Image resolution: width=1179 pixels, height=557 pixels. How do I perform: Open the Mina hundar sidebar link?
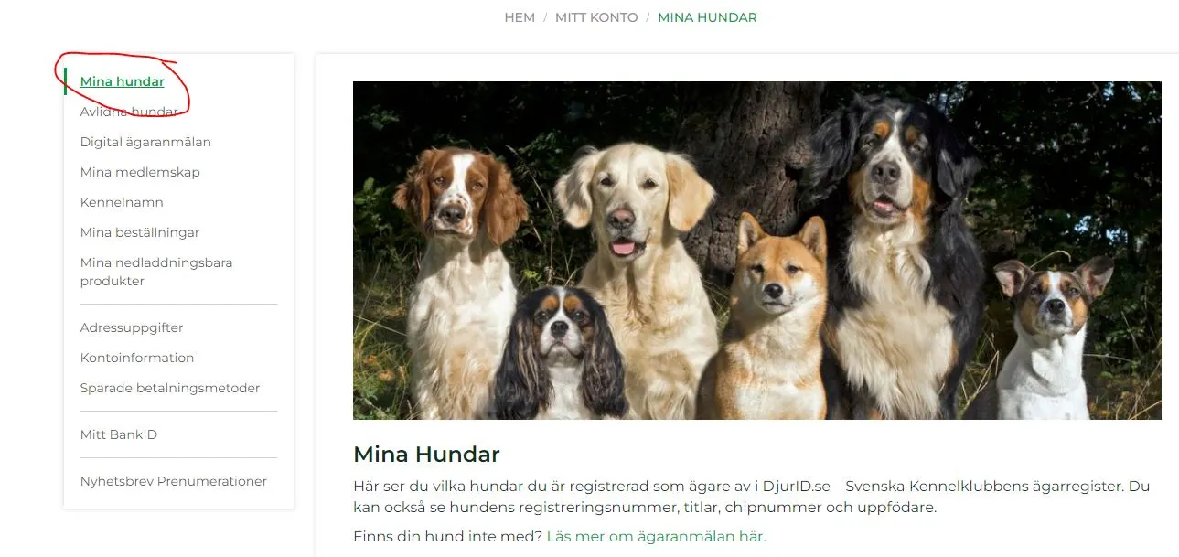(122, 81)
